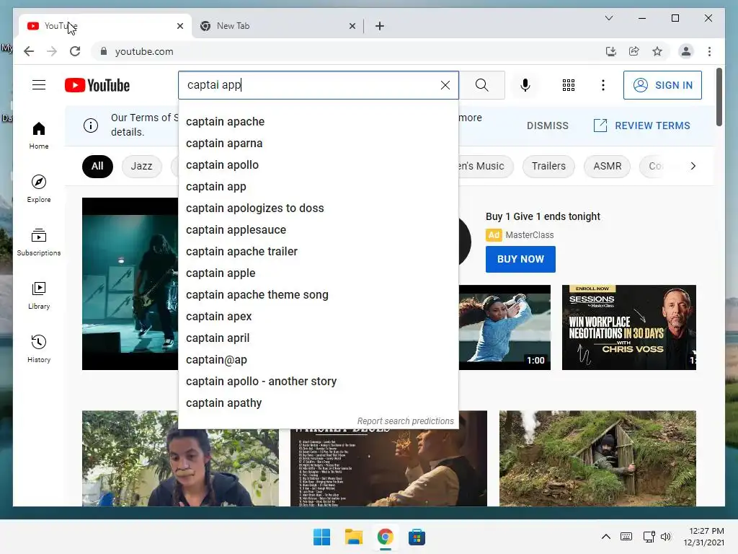Choose suggestion 'captain app'
The image size is (738, 554).
(x=318, y=187)
